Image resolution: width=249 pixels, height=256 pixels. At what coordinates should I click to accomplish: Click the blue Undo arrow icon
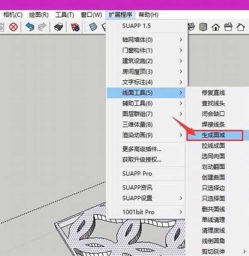(29, 27)
